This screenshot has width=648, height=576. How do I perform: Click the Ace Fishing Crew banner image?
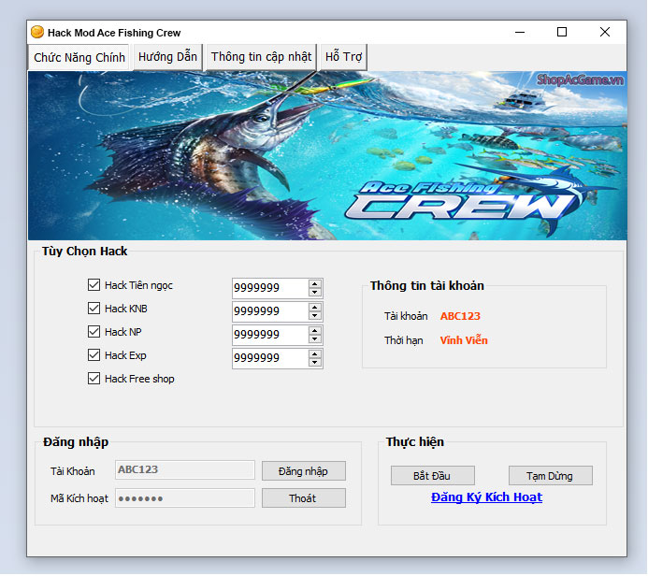point(327,155)
